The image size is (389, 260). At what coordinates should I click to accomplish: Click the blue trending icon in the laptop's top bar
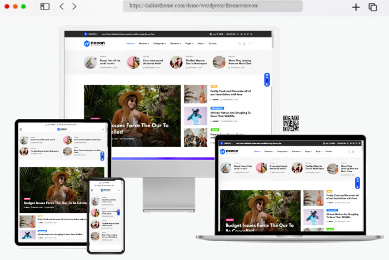click(x=221, y=143)
